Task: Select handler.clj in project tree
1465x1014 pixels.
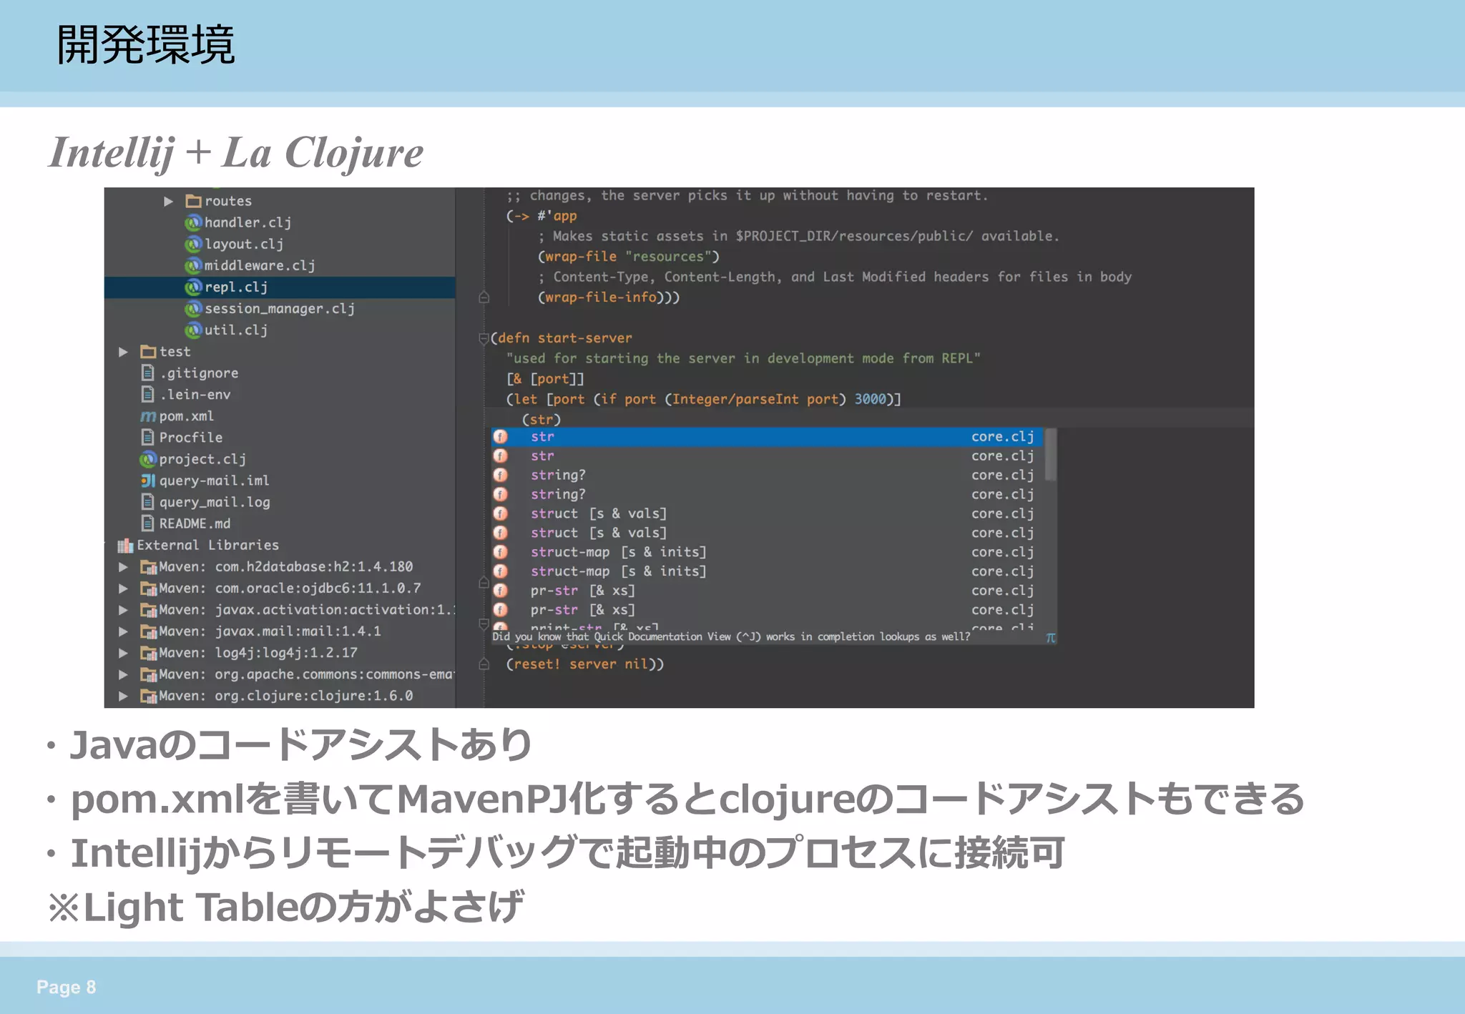Action: (248, 222)
